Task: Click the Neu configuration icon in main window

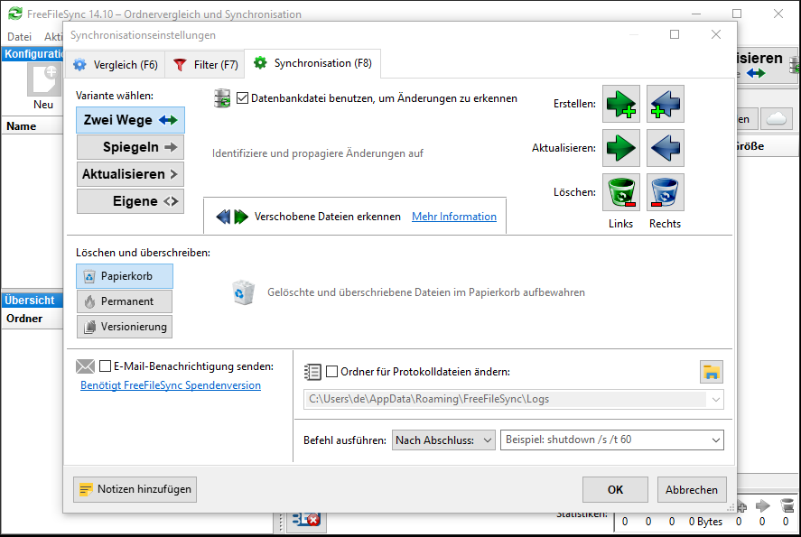Action: coord(43,80)
